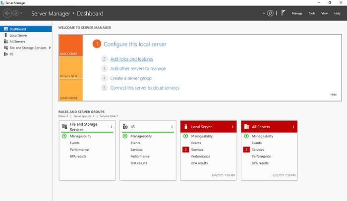Open the navigation history dropdown arrow
Viewport: 347px width, 201px height.
pyautogui.click(x=21, y=13)
